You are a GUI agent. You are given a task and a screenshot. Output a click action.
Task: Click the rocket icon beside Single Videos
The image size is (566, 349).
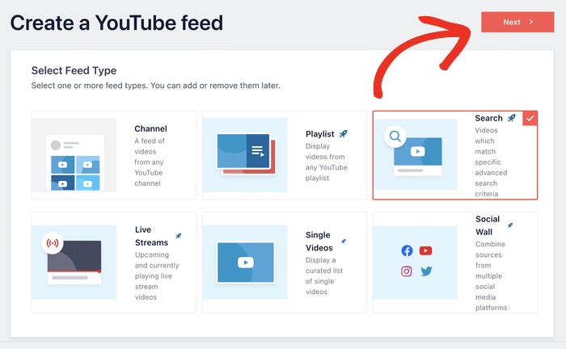344,241
